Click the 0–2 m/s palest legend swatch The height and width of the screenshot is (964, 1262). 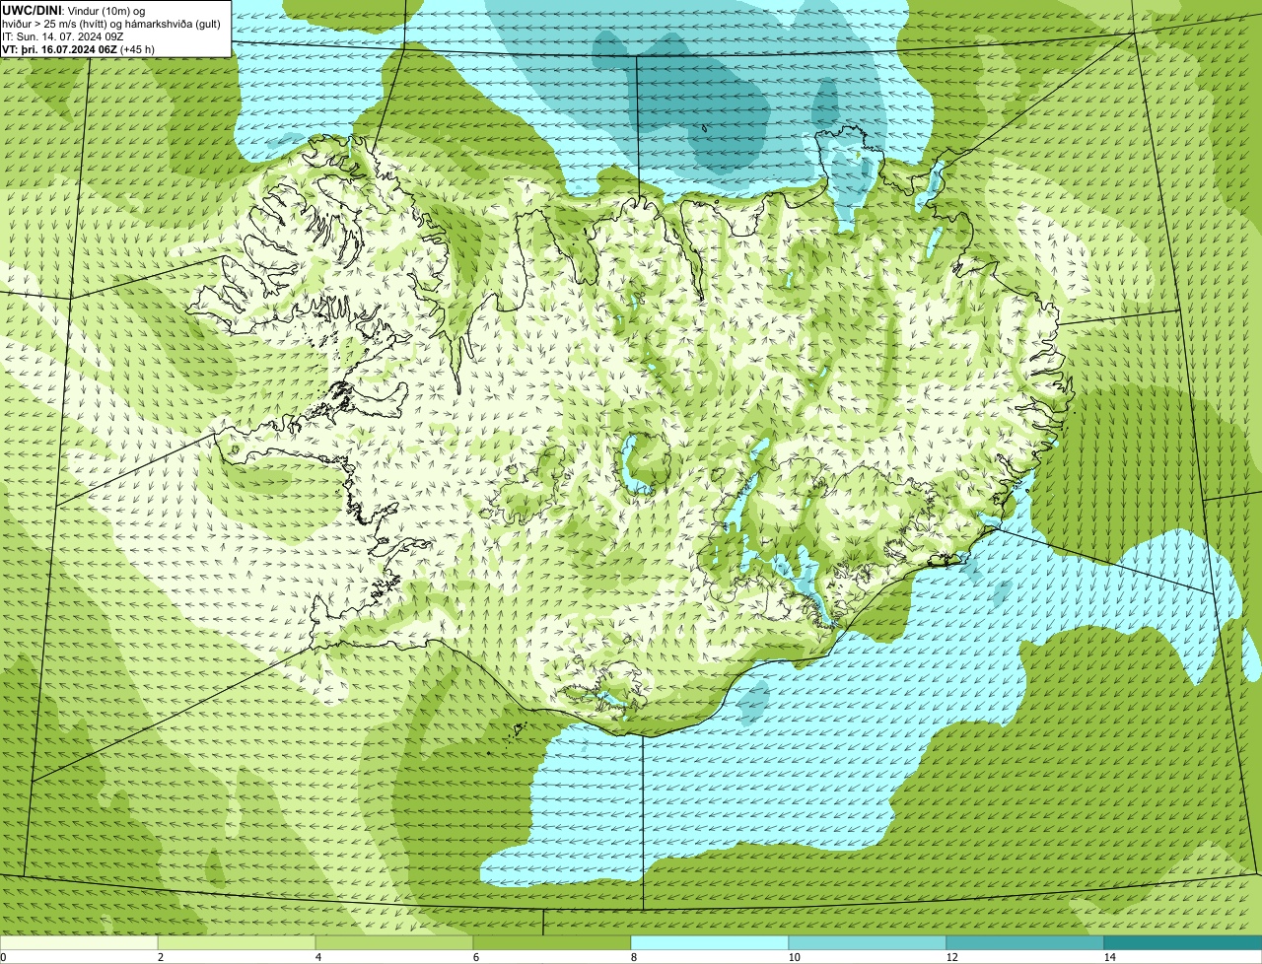coord(79,942)
